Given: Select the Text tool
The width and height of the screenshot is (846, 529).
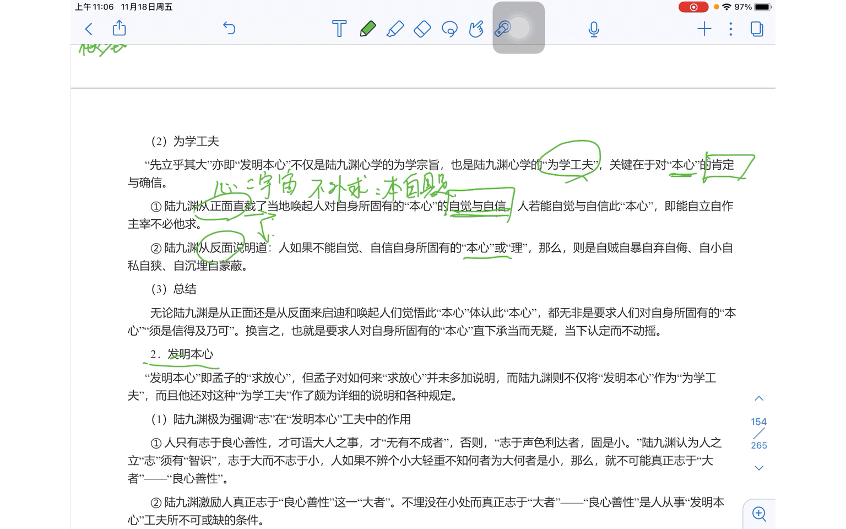Looking at the screenshot, I should click(339, 29).
